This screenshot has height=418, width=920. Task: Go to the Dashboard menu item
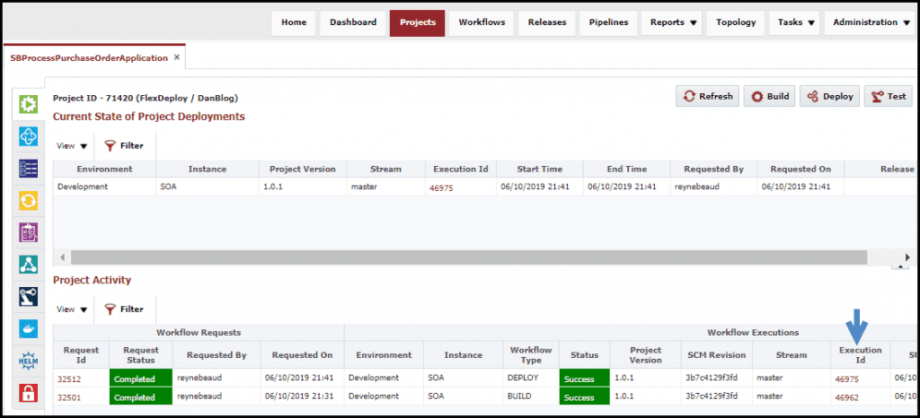(353, 22)
